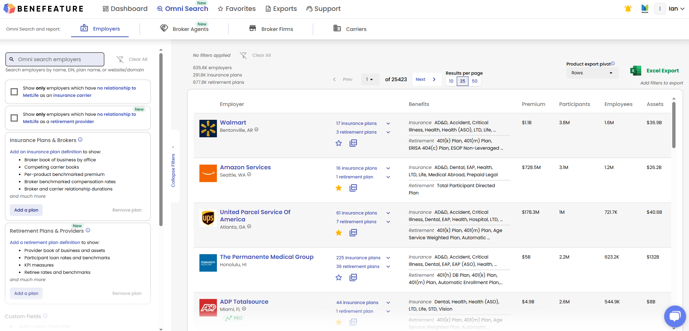Expand Walmart's 17 insurance plans
Viewport: 689px width, 331px height.
(388, 123)
